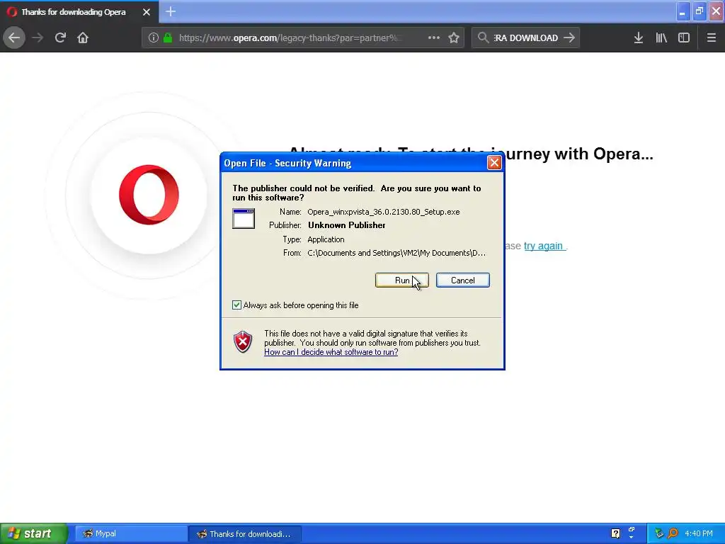Click the file name Opera_winxpvista_36.0.2130.80_Setup.exe
Viewport: 725px width, 544px height.
tap(383, 212)
